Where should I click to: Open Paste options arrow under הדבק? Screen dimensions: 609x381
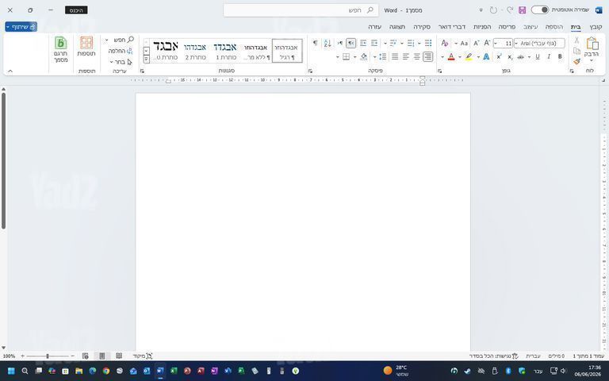(x=592, y=60)
